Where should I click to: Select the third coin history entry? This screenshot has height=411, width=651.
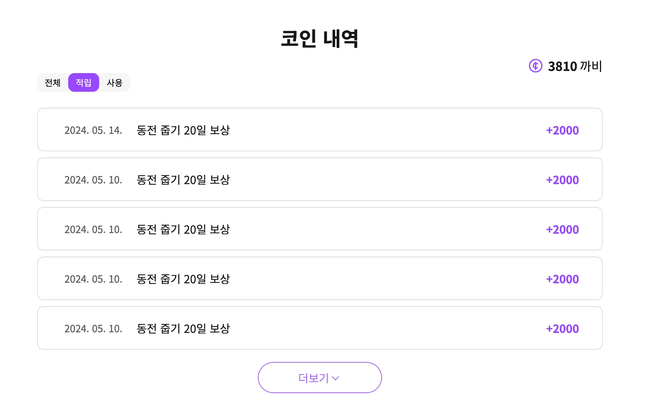pyautogui.click(x=319, y=229)
